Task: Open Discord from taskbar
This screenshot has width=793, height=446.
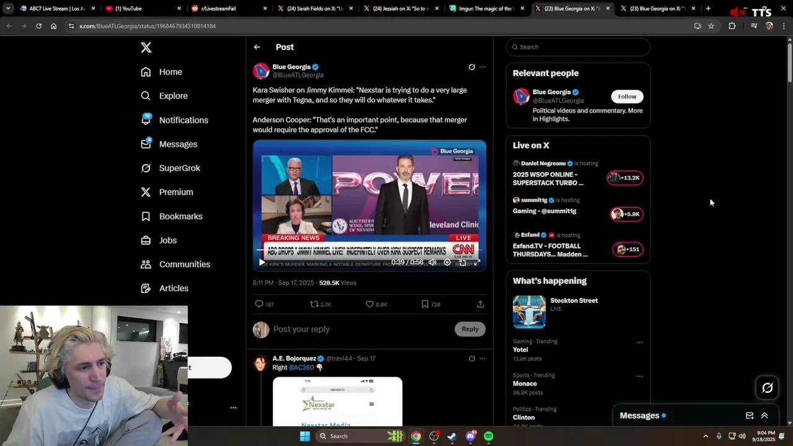Action: [470, 436]
